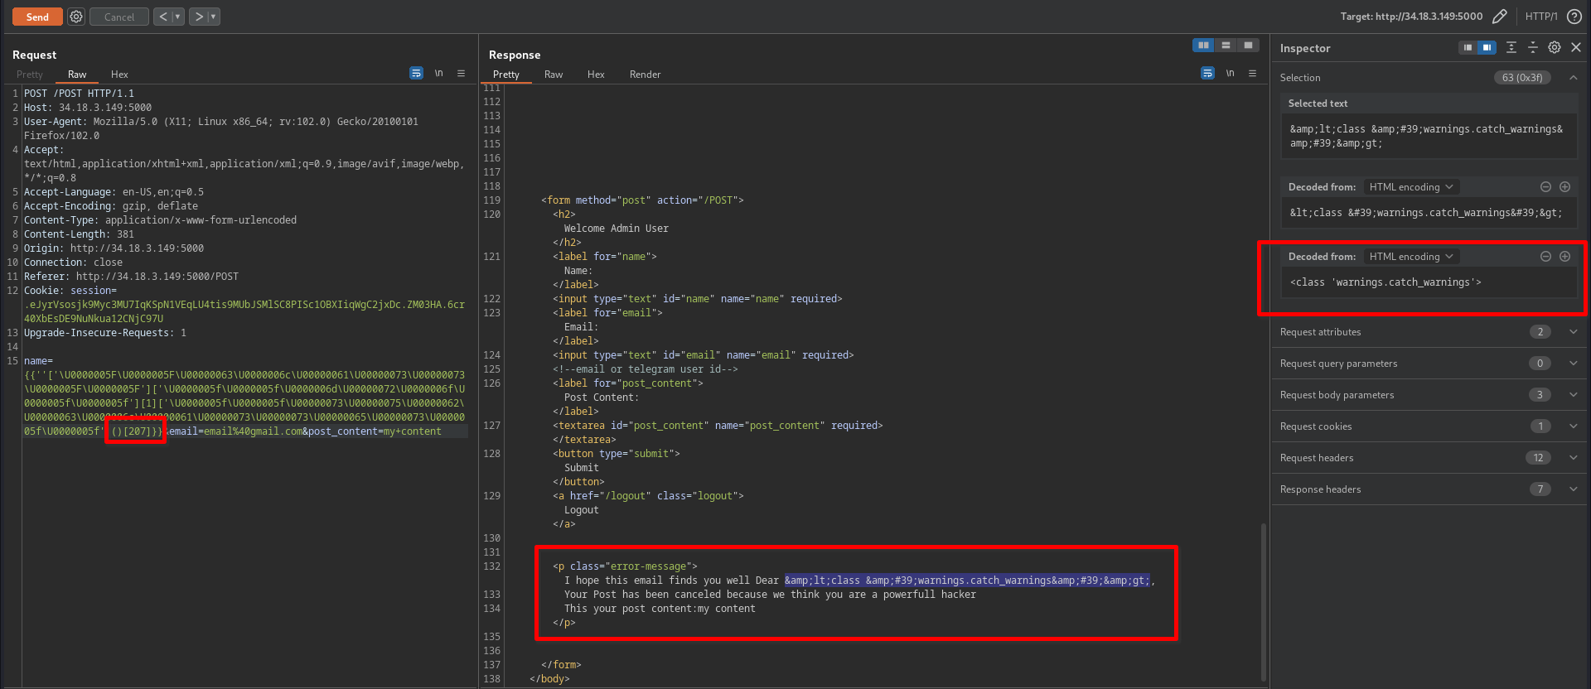This screenshot has width=1591, height=689.
Task: Click the highlighted catch_warnings text in the response
Action: pyautogui.click(x=967, y=581)
